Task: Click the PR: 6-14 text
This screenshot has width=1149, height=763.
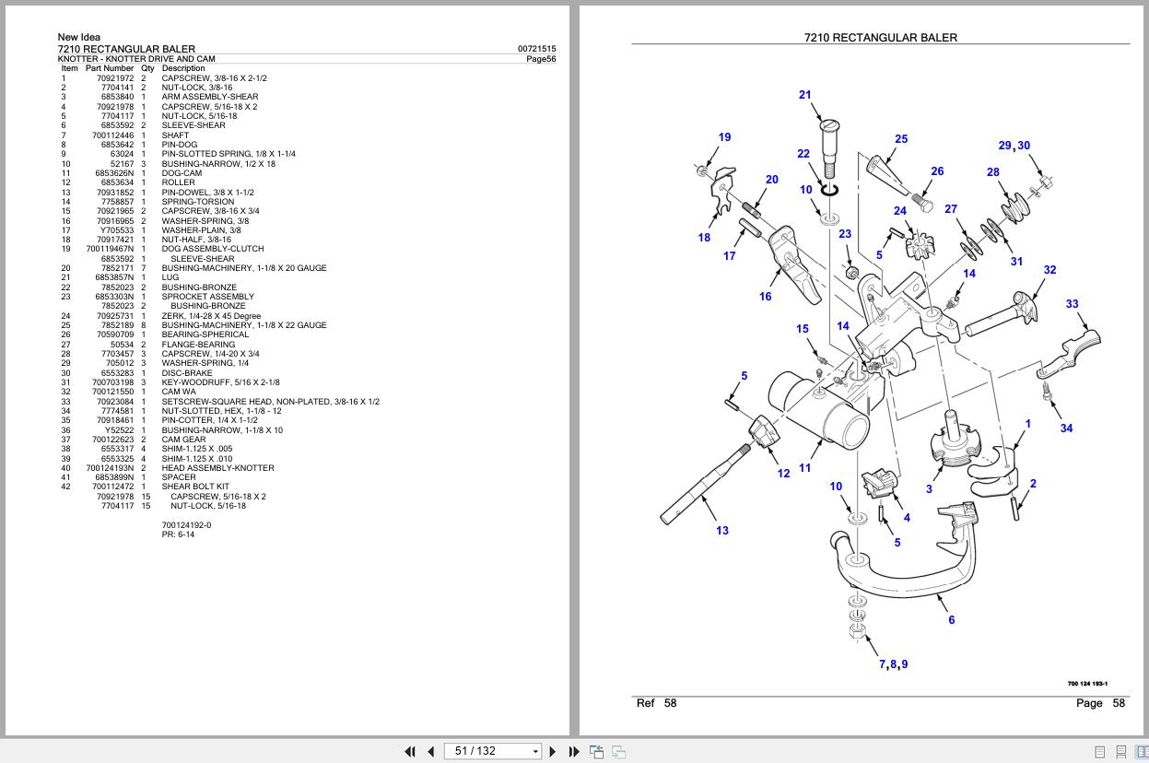Action: tap(178, 534)
